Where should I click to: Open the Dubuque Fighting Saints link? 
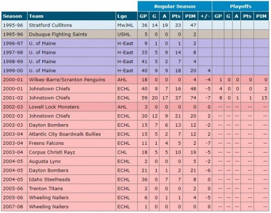click(58, 34)
